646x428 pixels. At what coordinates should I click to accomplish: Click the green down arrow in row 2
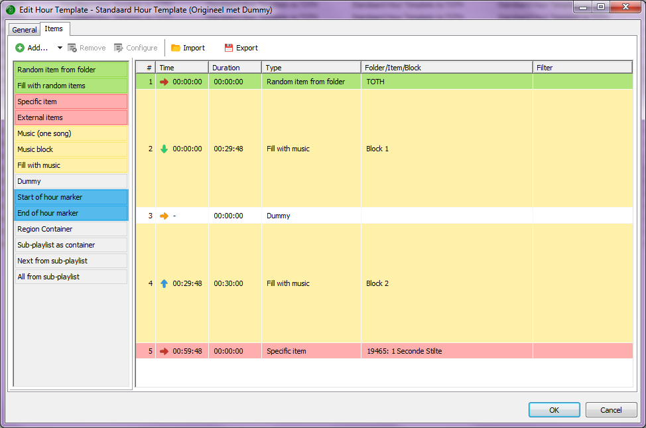click(164, 149)
